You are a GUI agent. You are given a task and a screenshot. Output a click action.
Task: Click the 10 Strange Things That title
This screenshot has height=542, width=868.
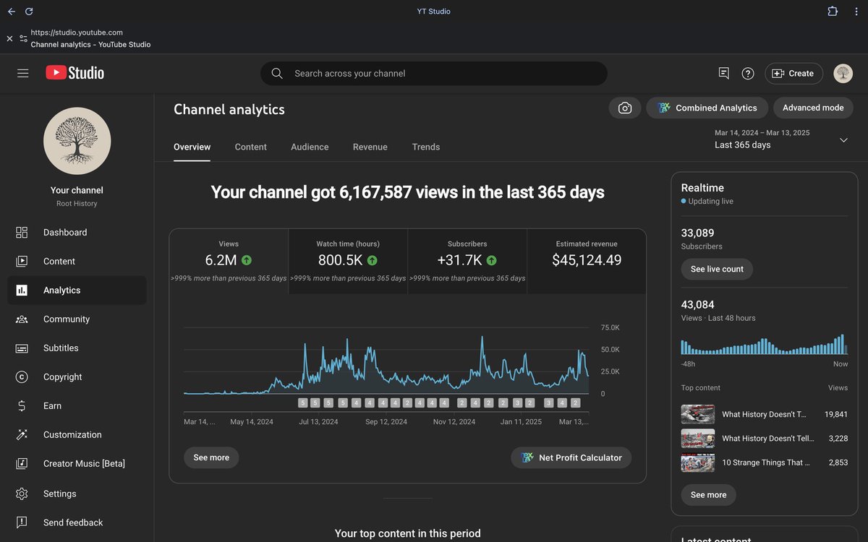(x=766, y=463)
